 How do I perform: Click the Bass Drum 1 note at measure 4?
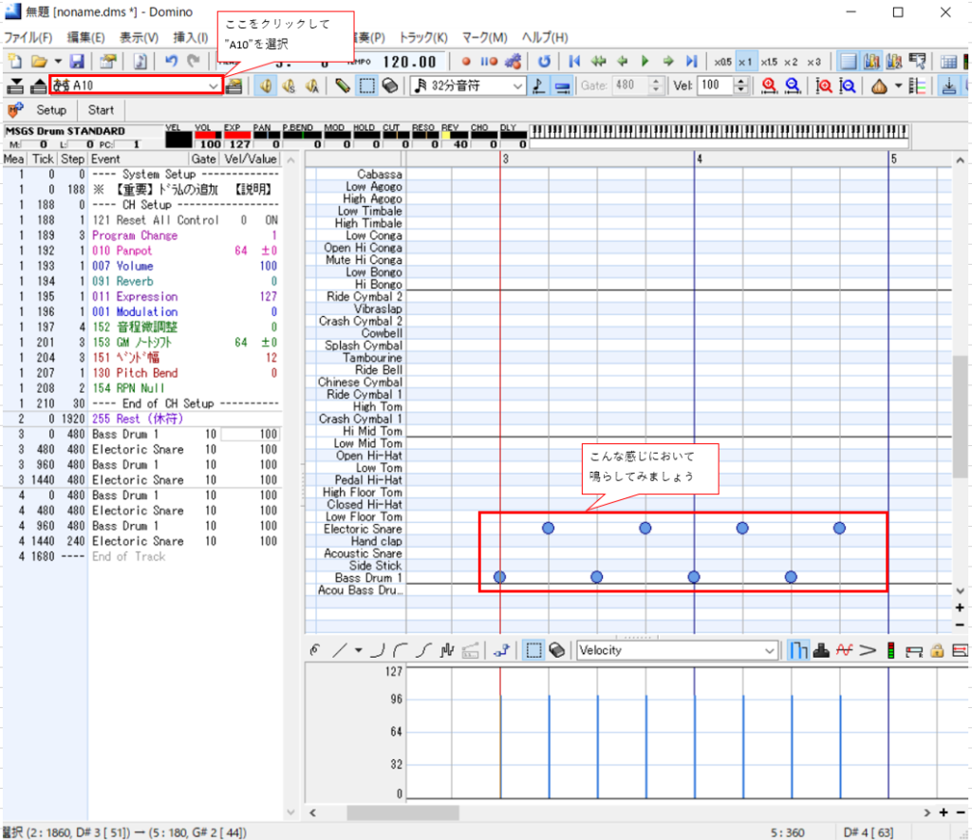coord(694,577)
